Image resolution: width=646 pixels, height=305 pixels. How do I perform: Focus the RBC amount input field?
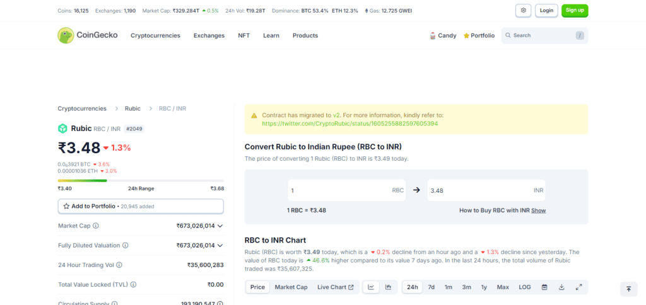(x=346, y=190)
